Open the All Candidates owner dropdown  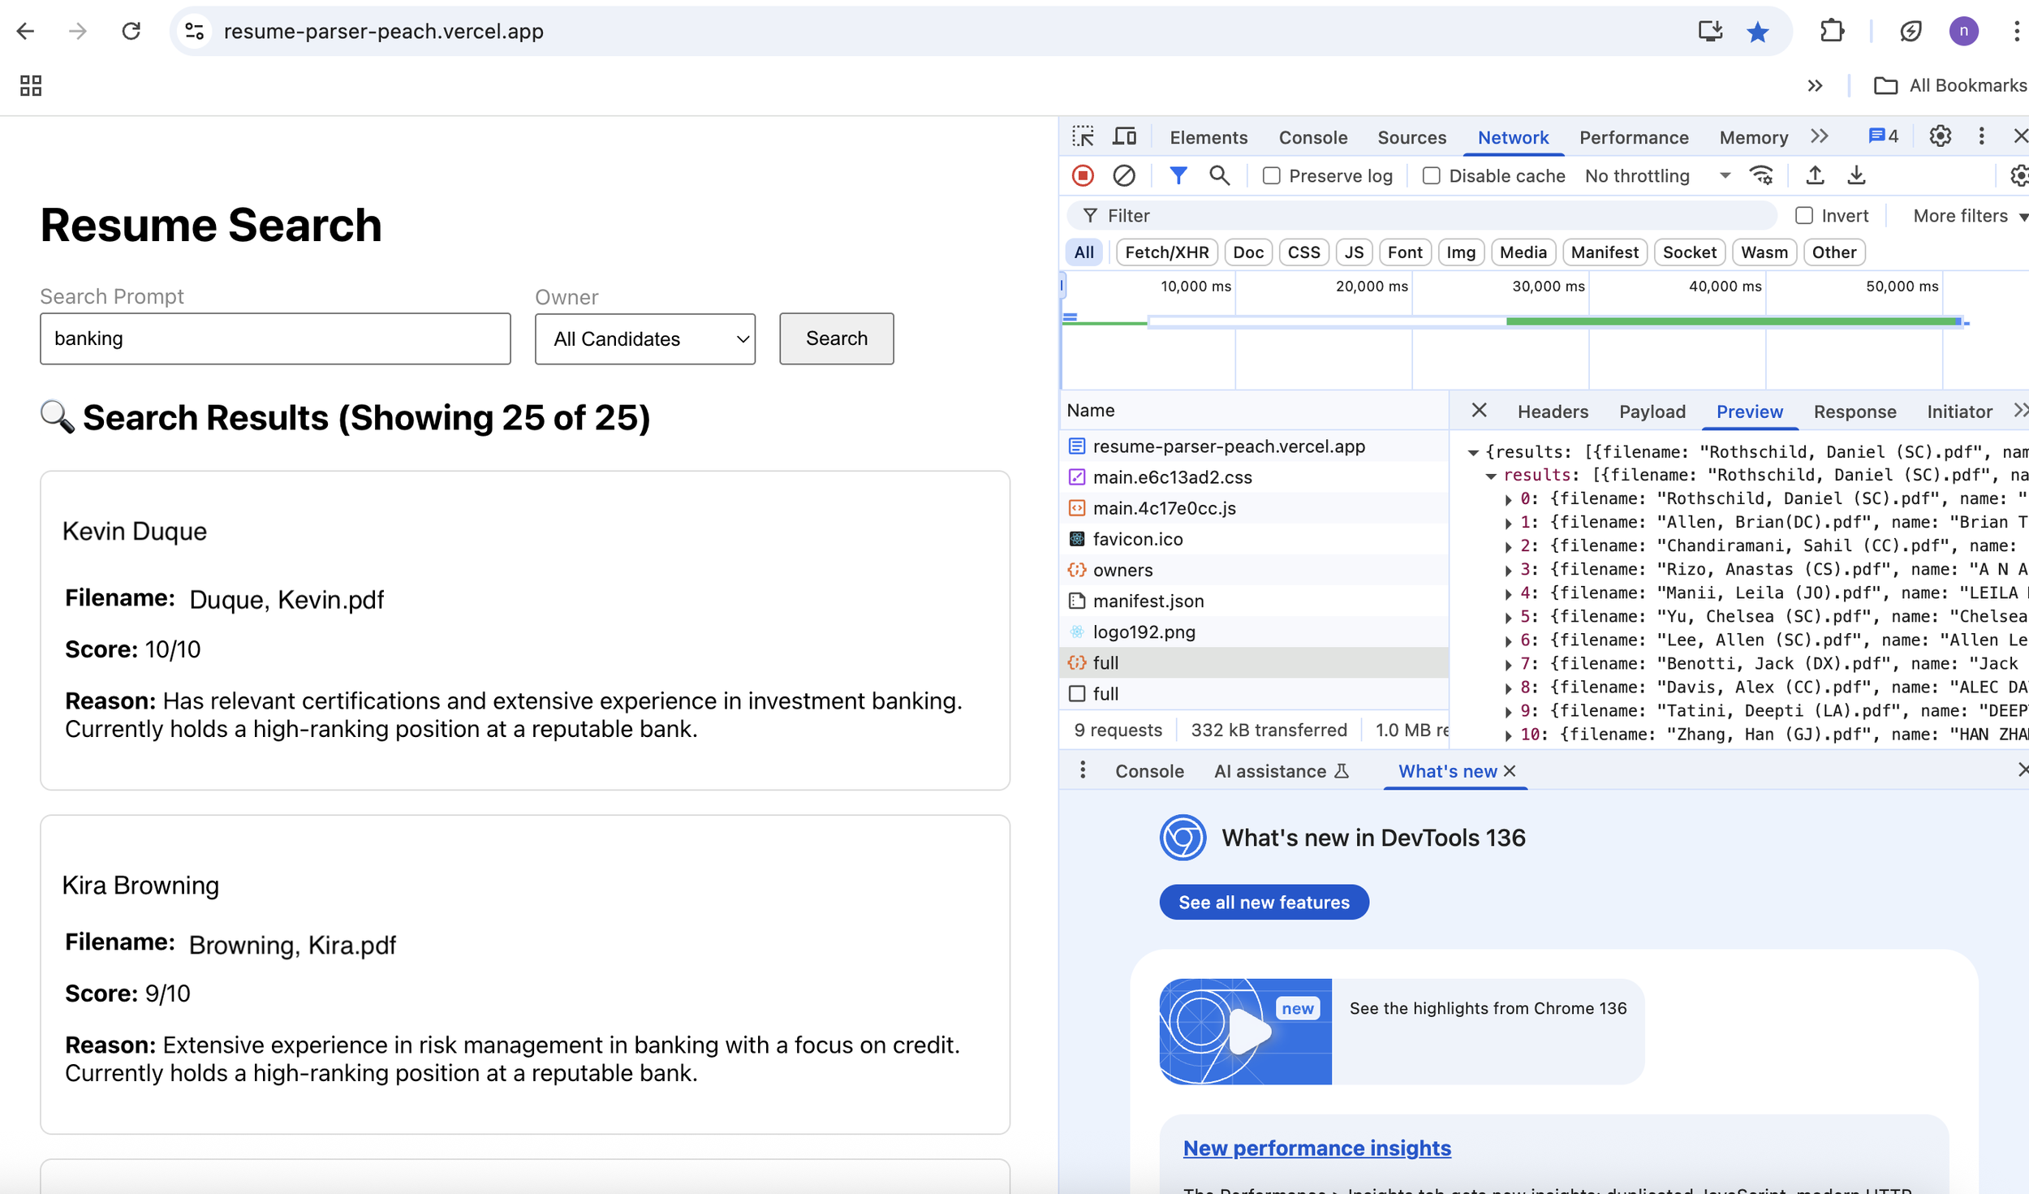(x=645, y=339)
